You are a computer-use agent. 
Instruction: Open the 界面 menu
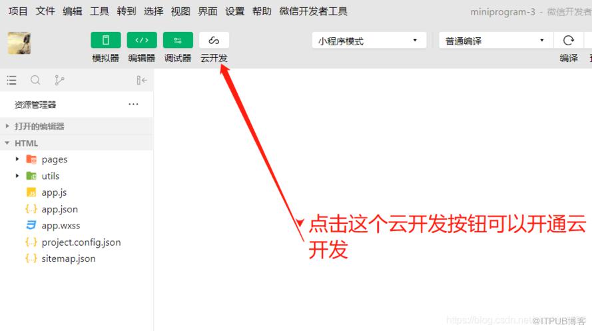click(x=208, y=11)
